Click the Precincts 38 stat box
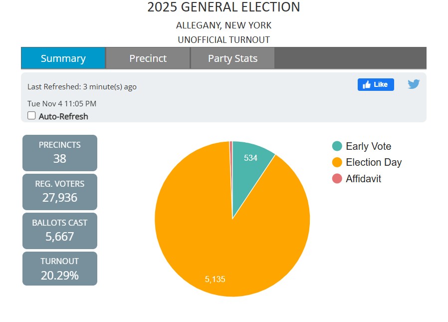 [60, 153]
